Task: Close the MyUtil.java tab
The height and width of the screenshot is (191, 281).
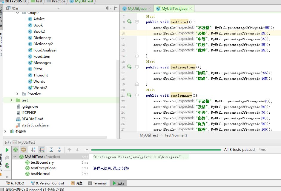Action: 150,8
